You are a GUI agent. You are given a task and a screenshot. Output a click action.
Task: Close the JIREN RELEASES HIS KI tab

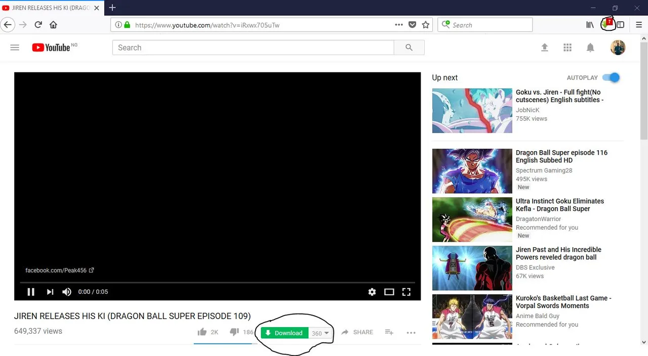click(97, 8)
